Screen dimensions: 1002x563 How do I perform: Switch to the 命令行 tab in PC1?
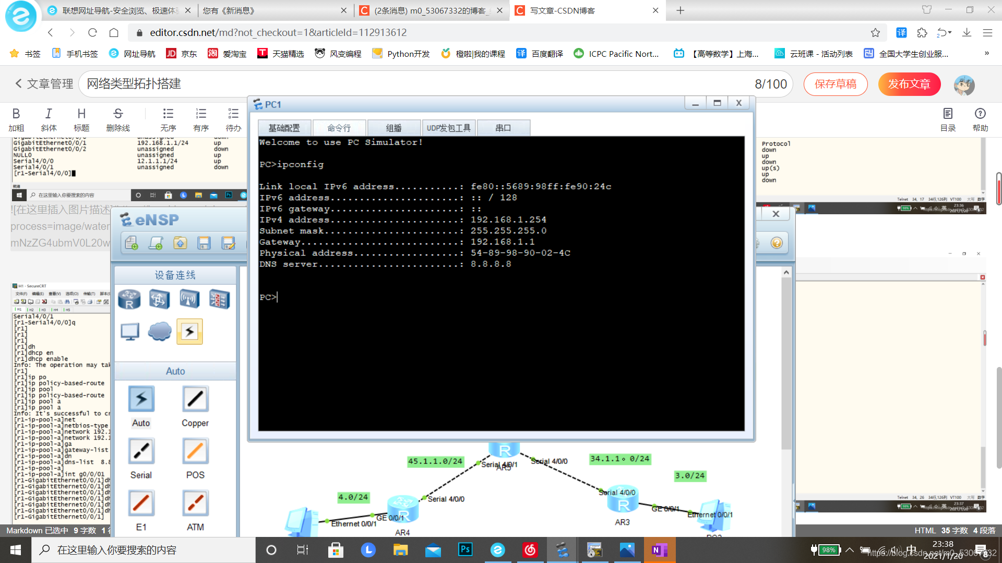[339, 128]
